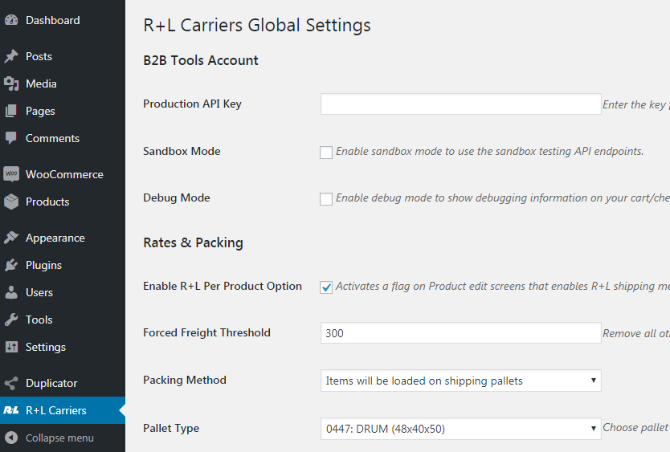Click the Comments speech bubble icon
This screenshot has width=670, height=452.
point(11,138)
